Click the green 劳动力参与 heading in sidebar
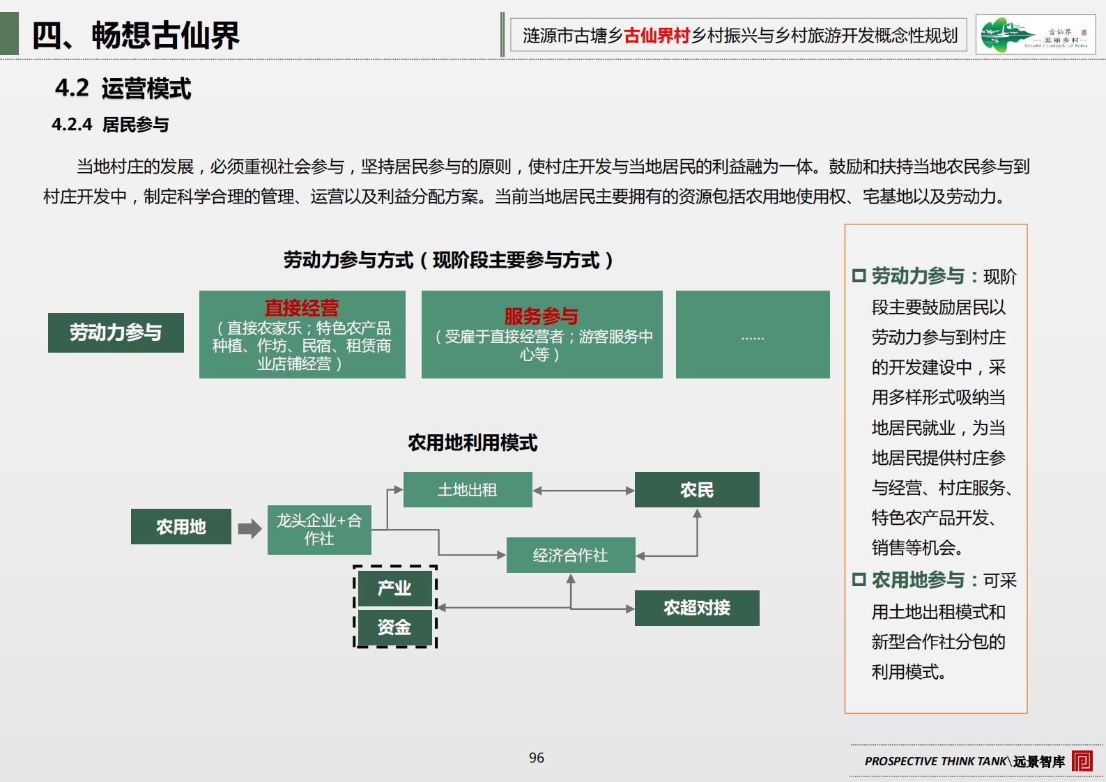This screenshot has width=1106, height=782. (x=918, y=276)
